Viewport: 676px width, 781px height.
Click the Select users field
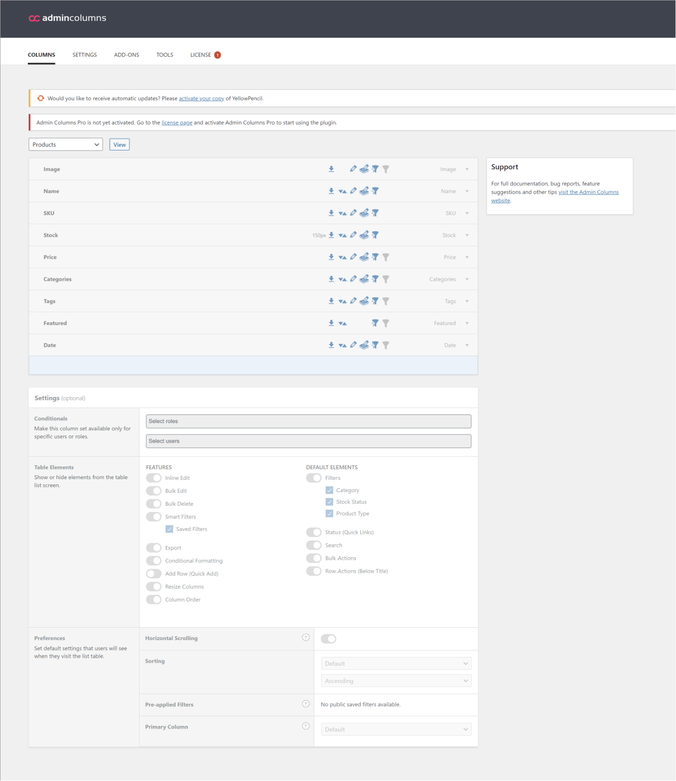(x=309, y=441)
